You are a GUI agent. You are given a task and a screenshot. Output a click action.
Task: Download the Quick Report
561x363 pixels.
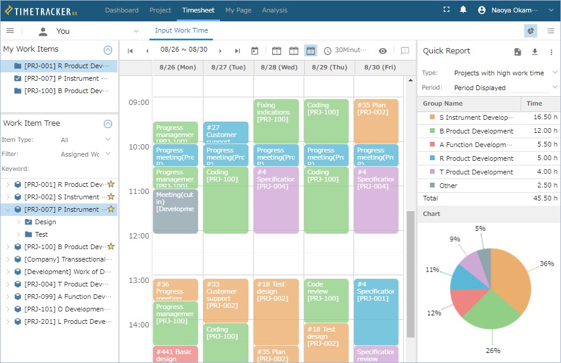point(534,52)
